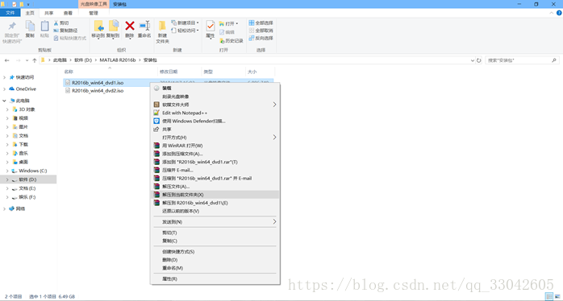Click properties checkmark icon in title bar toolbar
The width and height of the screenshot is (563, 301).
coord(15,4)
